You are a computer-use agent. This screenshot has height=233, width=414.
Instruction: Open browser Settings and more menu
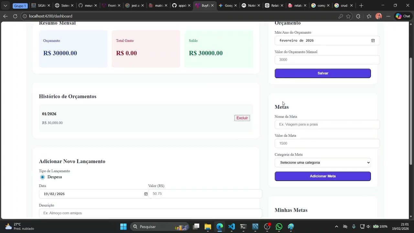[x=388, y=16]
